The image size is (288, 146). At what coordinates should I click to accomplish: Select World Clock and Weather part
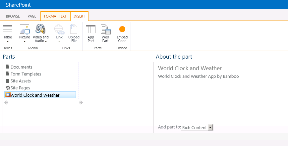[40, 95]
